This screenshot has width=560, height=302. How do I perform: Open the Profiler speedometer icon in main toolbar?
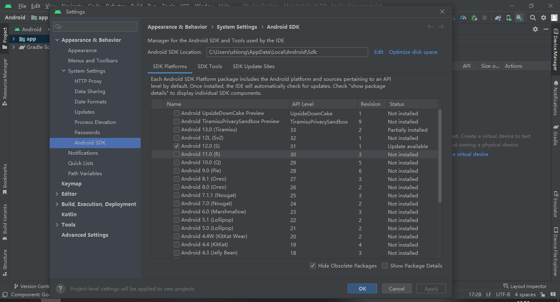[x=463, y=18]
